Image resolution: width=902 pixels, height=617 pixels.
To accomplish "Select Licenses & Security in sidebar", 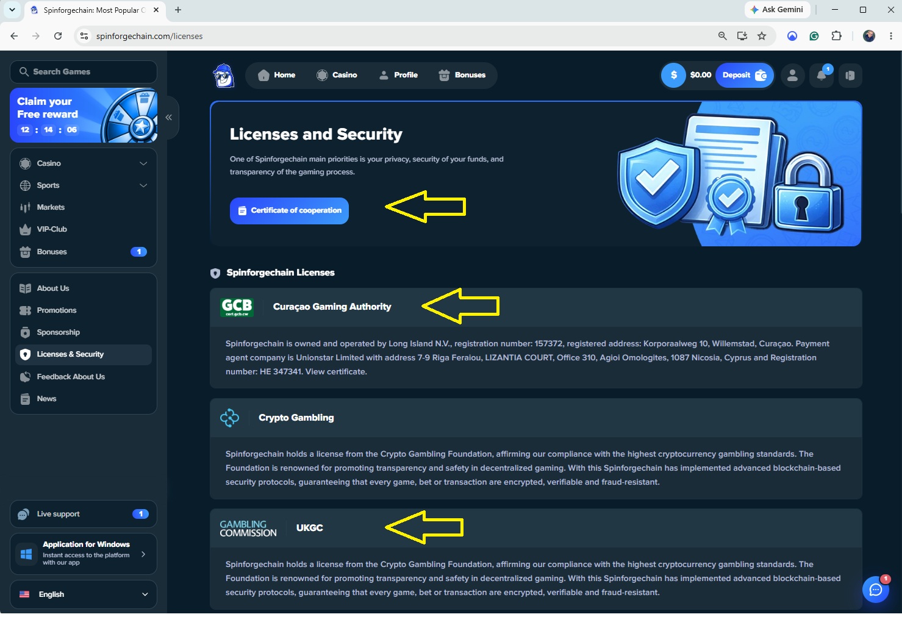I will point(84,355).
